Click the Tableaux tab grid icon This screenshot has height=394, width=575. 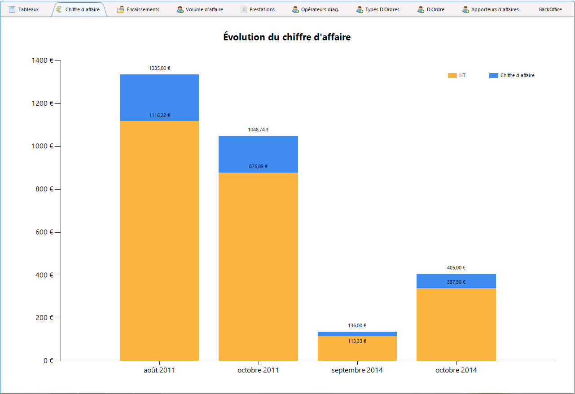click(12, 9)
